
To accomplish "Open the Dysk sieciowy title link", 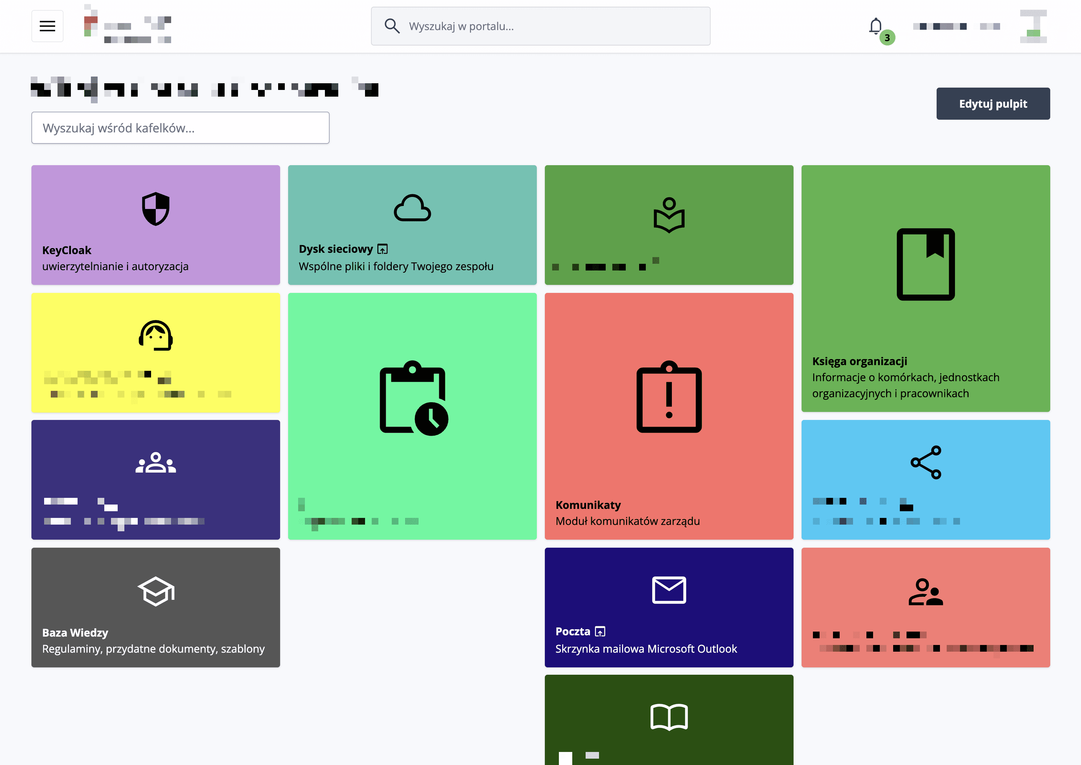I will 336,249.
